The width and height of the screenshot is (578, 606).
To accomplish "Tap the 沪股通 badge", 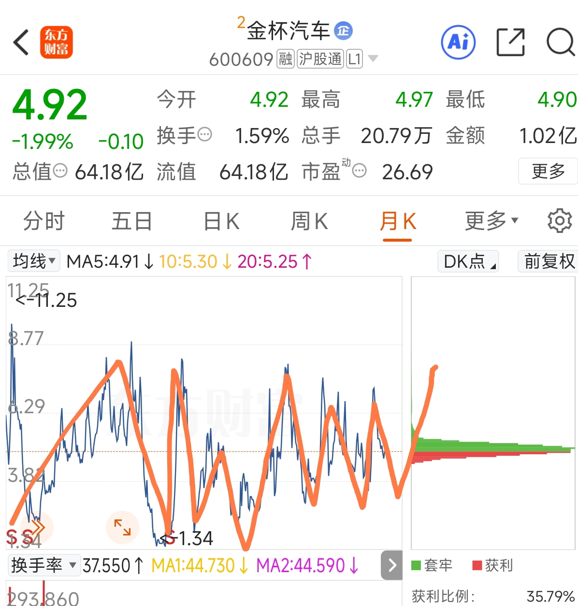I will click(x=320, y=59).
